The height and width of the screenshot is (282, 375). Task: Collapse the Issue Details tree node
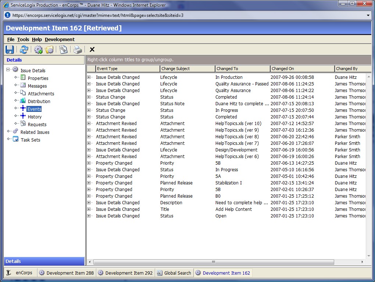click(x=8, y=70)
